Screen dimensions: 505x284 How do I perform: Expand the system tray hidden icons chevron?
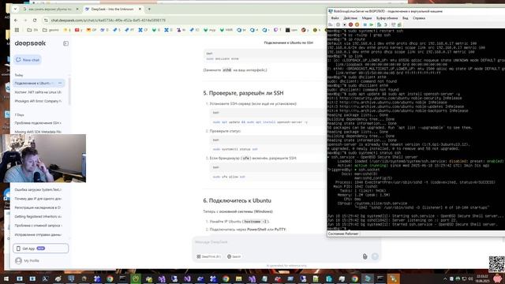tap(445, 278)
